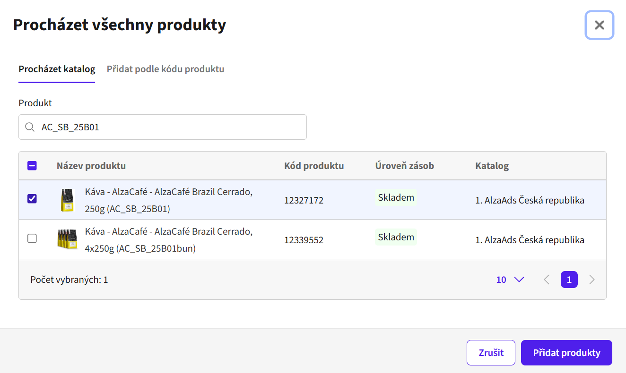Uncheck the Brazil Cerrado 250g product checkbox

click(x=32, y=199)
